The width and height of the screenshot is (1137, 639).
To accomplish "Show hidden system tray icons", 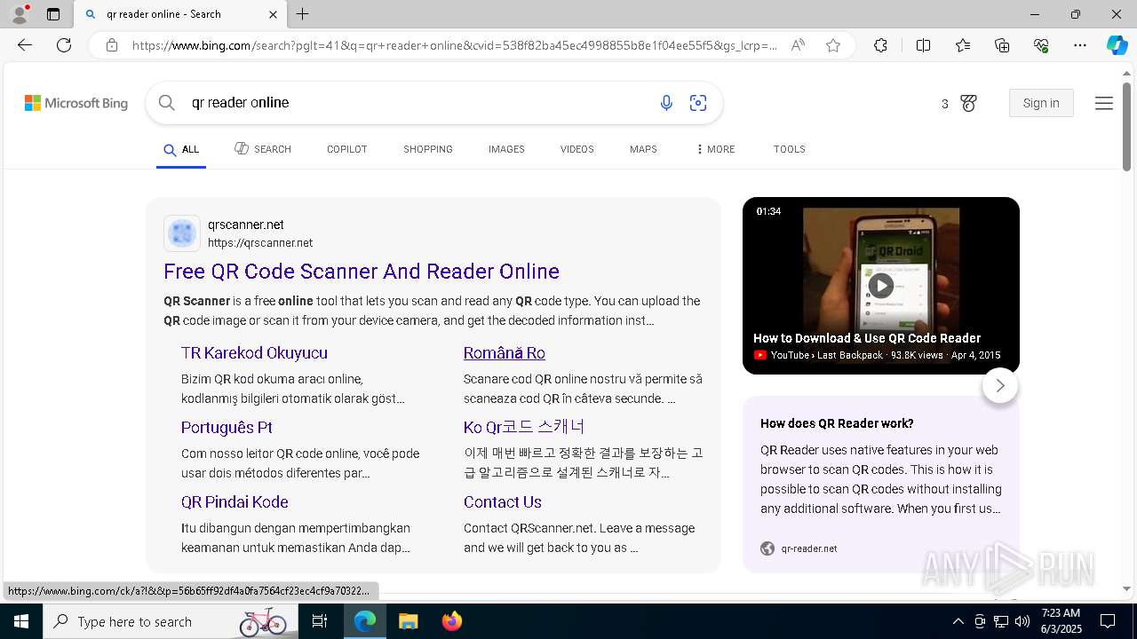I will click(x=958, y=621).
